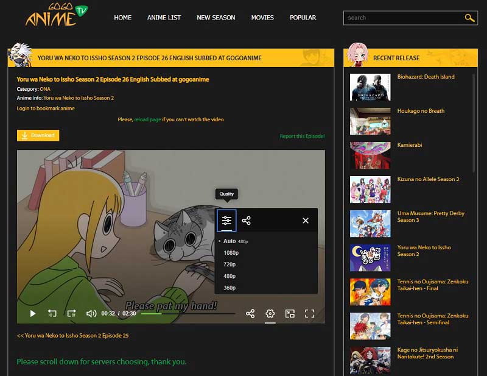Open Kage no Jitsuryokusha 2nd Season thumbnail

pos(370,360)
